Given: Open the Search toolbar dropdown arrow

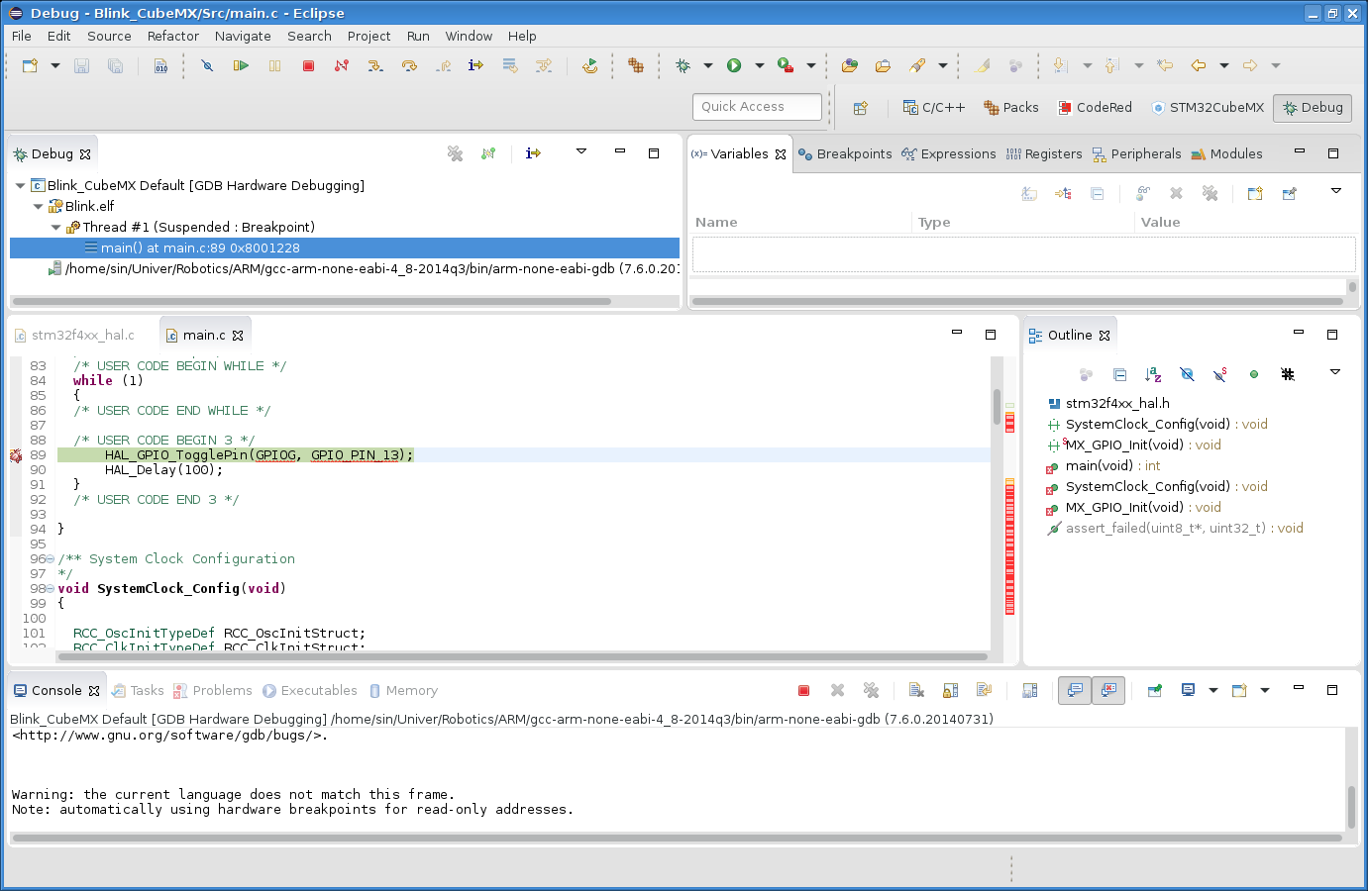Looking at the screenshot, I should [943, 65].
